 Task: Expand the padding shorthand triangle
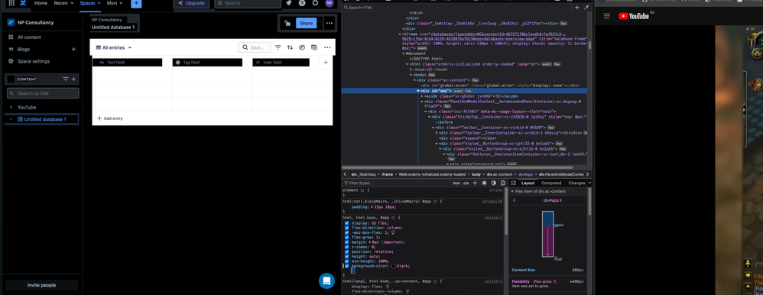pyautogui.click(x=373, y=207)
